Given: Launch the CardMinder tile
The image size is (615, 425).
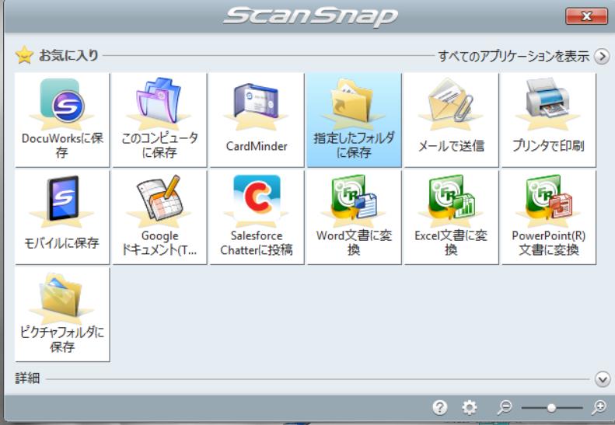Looking at the screenshot, I should (257, 120).
